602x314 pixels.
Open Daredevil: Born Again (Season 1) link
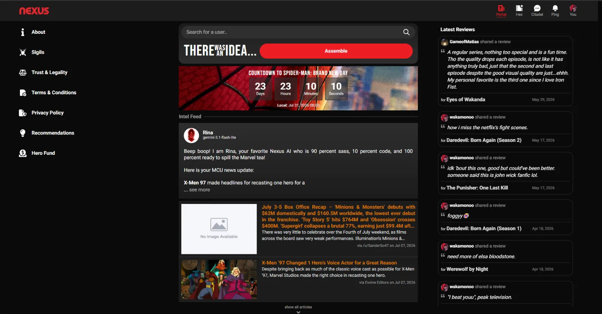pyautogui.click(x=484, y=228)
